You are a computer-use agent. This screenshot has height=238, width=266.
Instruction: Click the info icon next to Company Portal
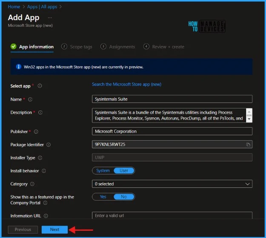[45, 203]
